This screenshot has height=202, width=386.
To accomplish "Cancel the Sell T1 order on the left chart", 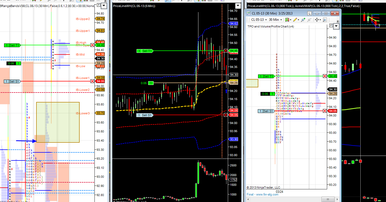I will click(x=92, y=45).
